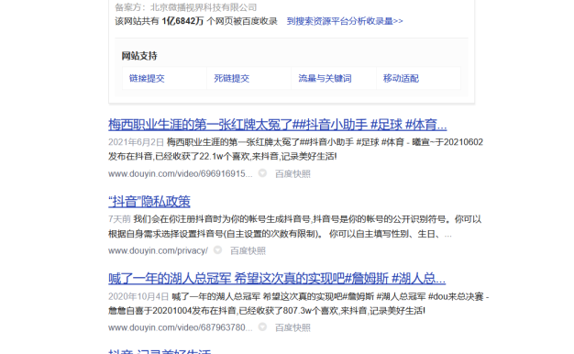
Task: Open the 移动适配 link
Action: point(401,78)
